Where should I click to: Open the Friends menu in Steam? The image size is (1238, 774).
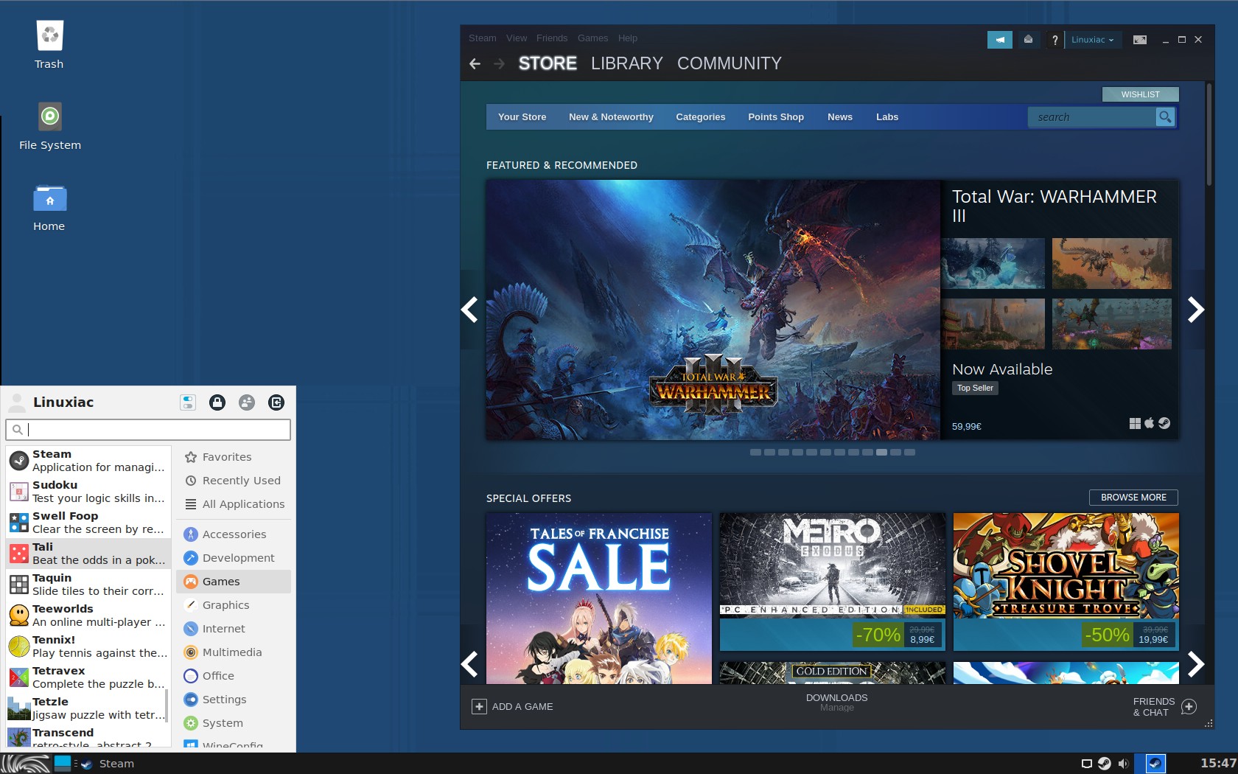point(552,38)
